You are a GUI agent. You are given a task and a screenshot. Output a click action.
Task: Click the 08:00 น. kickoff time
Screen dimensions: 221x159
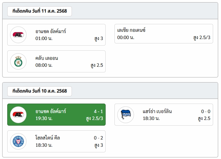tap(44, 65)
